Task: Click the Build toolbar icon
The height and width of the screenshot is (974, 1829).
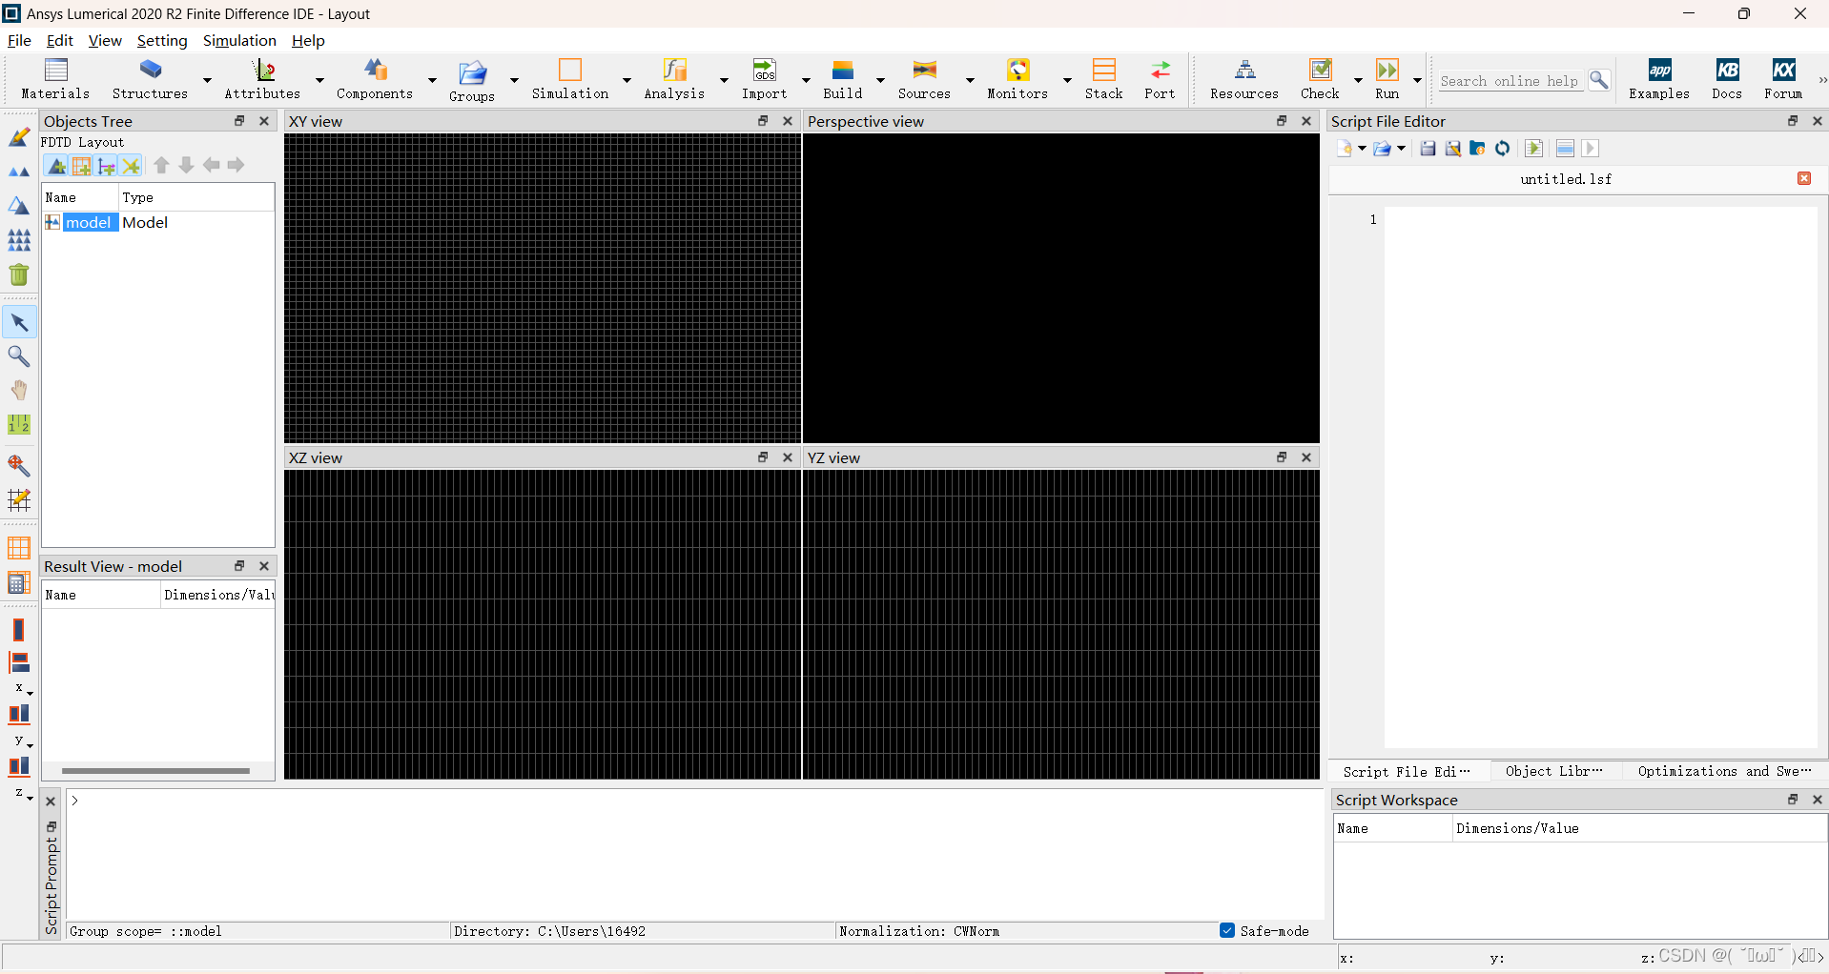Action: (x=843, y=78)
